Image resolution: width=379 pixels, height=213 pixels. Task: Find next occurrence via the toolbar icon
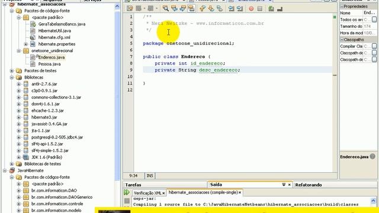(183, 9)
